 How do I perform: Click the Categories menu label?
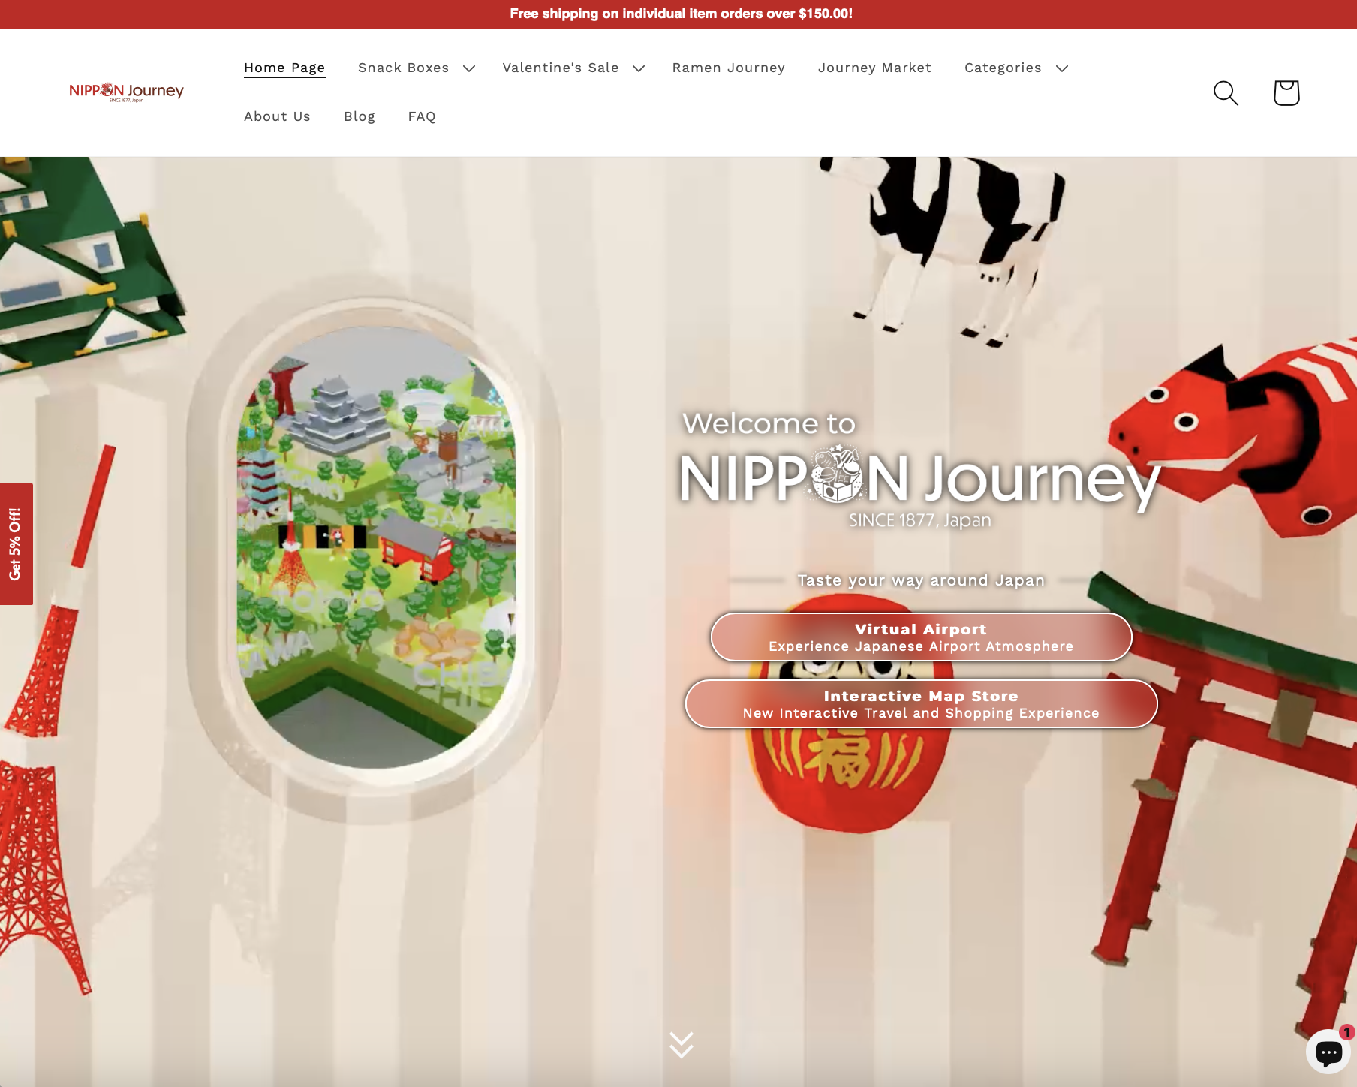coord(1003,68)
